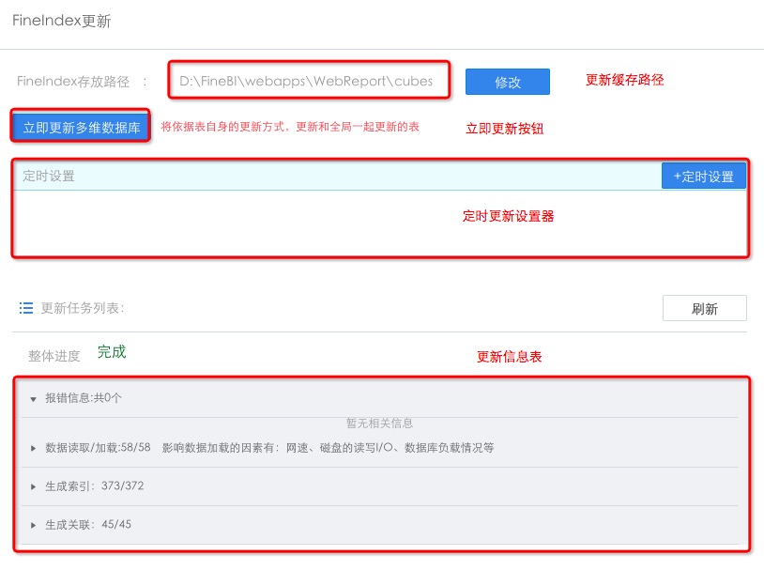This screenshot has height=570, width=764.
Task: Add a schedule with +定时设置 button
Action: click(x=704, y=176)
